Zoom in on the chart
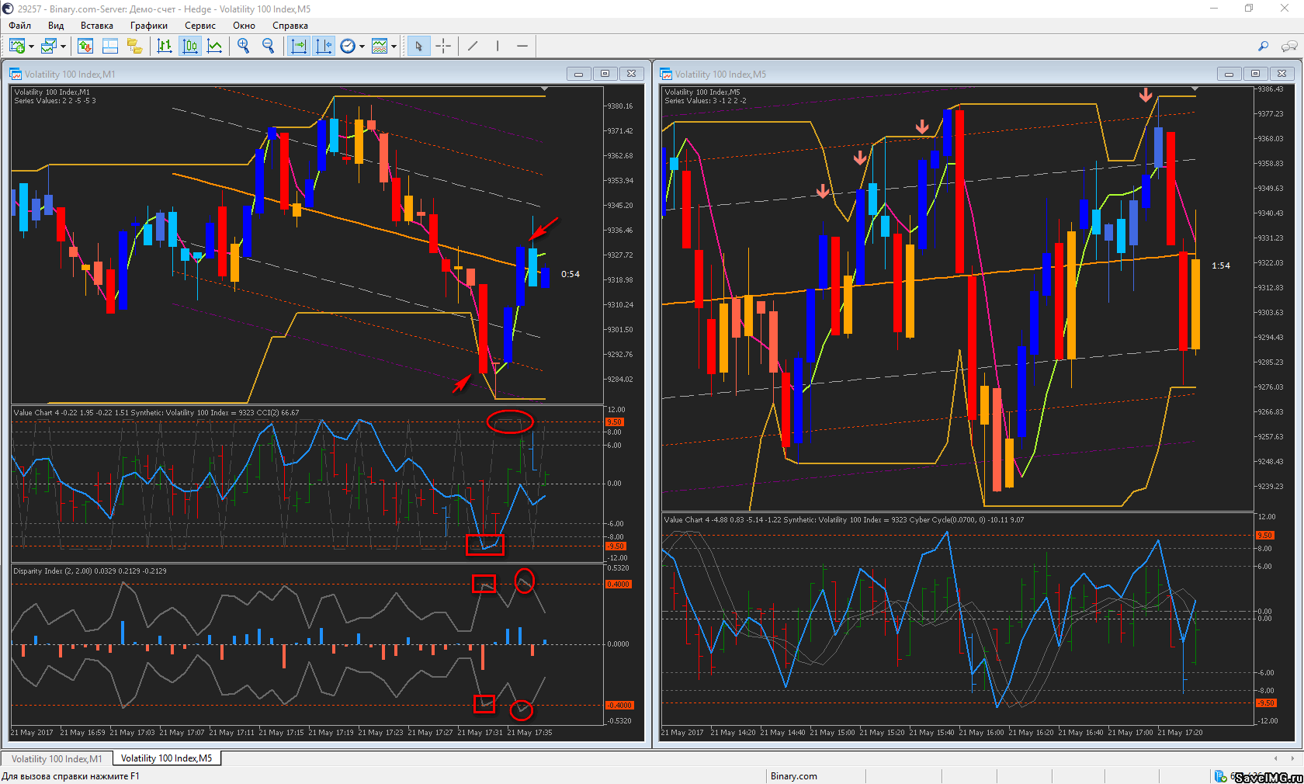 coord(244,47)
